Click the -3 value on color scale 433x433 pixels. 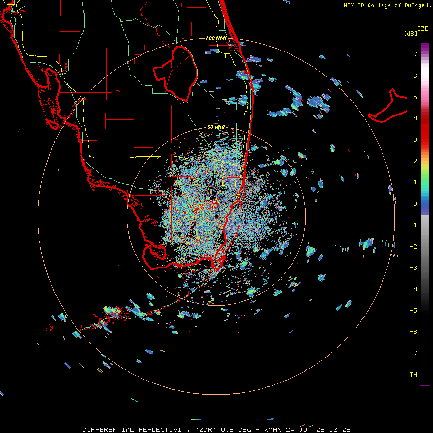(413, 267)
